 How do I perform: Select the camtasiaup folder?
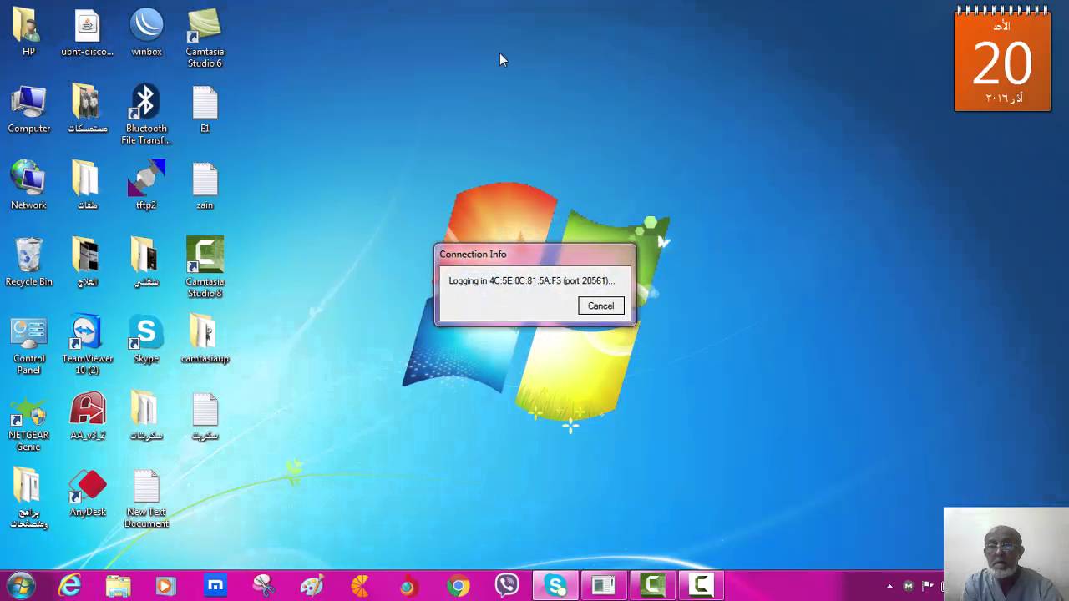(205, 339)
